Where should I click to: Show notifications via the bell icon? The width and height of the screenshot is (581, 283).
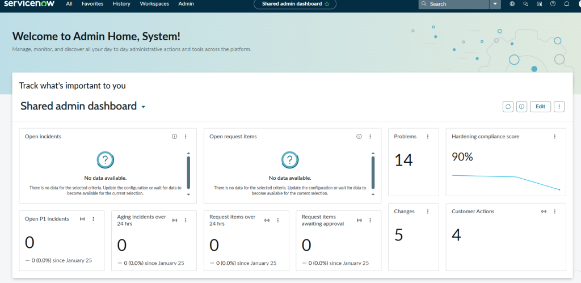[567, 4]
